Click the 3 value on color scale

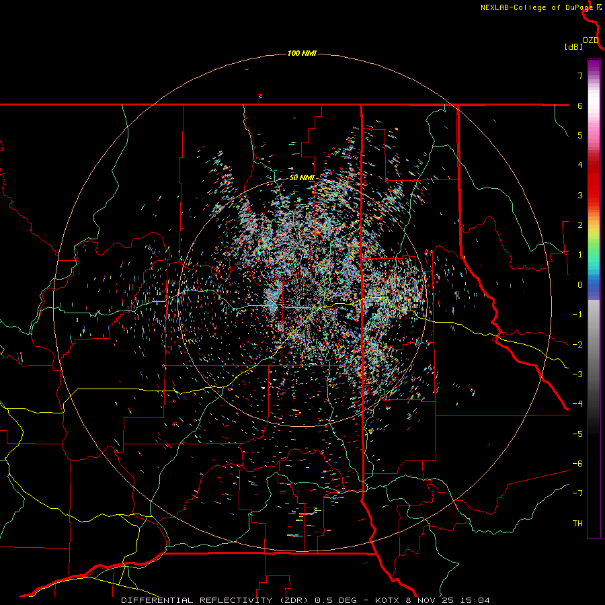(x=580, y=195)
